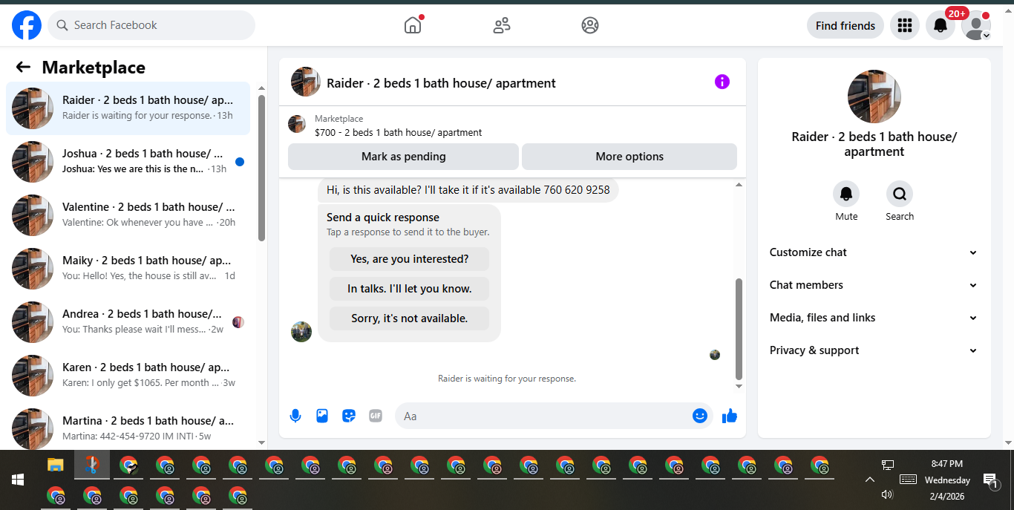Click Mark as pending button
The image size is (1014, 510).
pyautogui.click(x=403, y=157)
